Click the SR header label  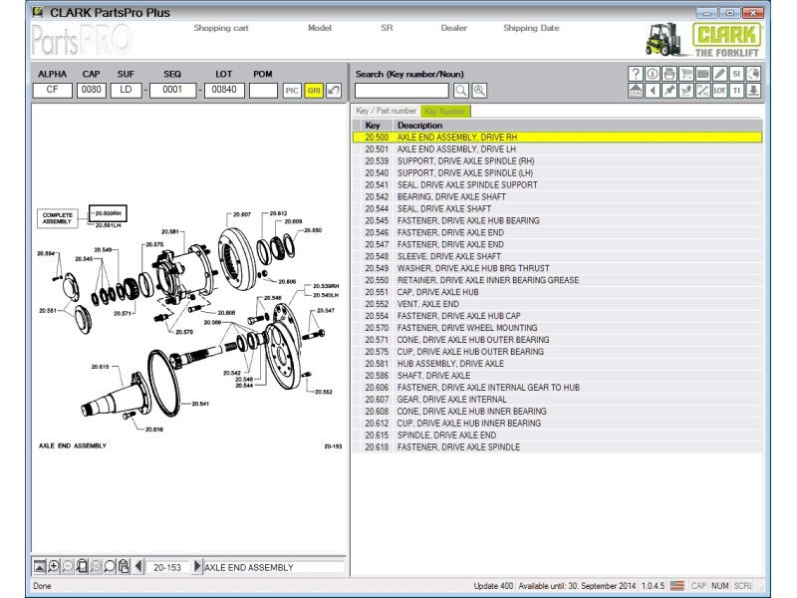coord(387,28)
